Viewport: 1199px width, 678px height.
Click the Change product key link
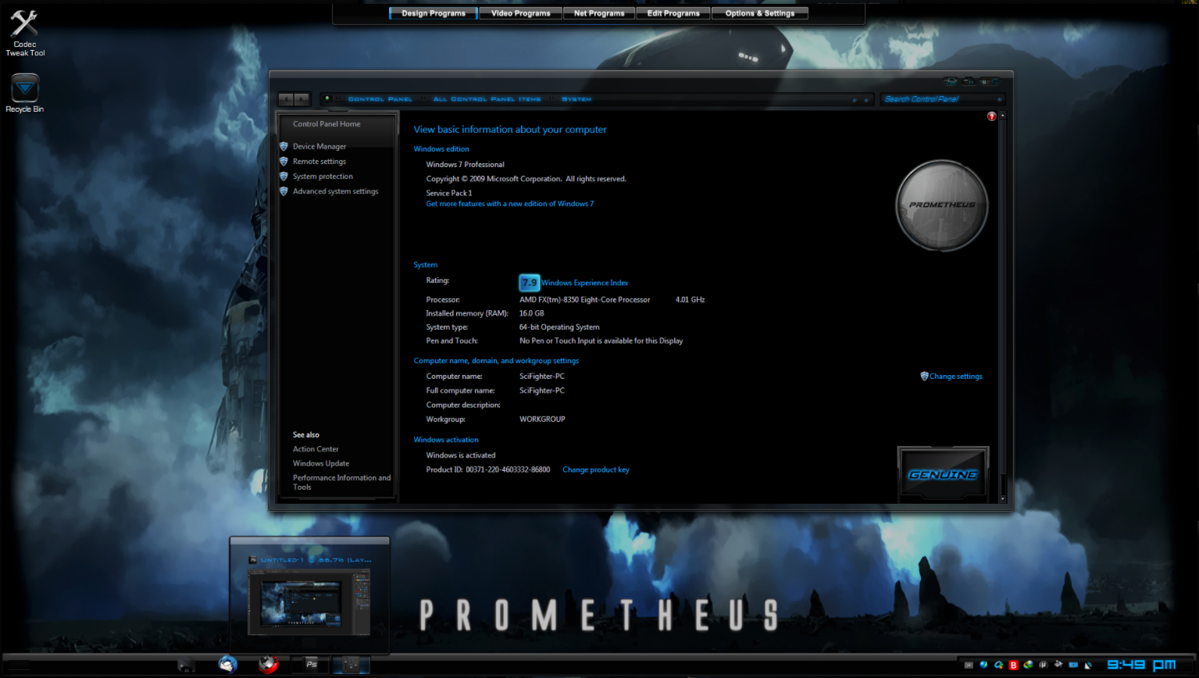click(596, 469)
